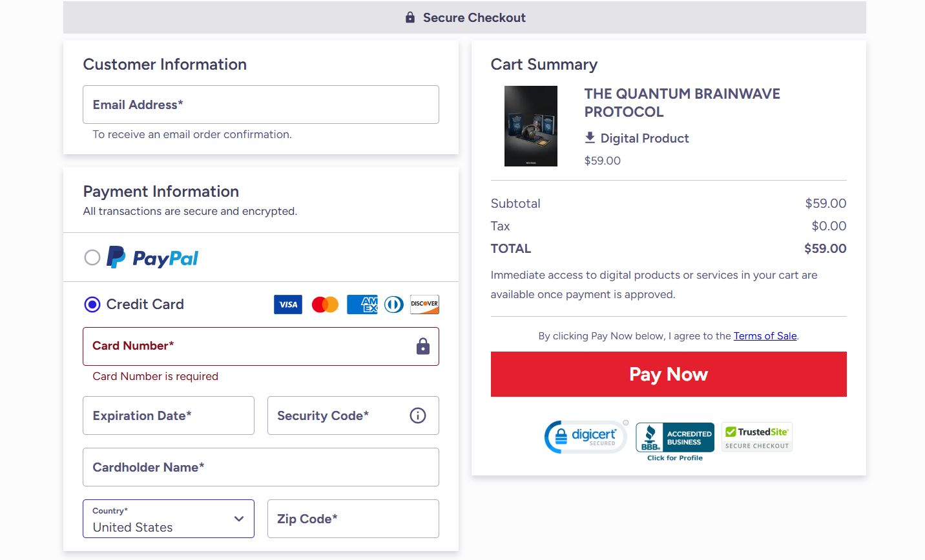Open the Terms of Sale link
Screen dimensions: 925x560
click(x=765, y=335)
